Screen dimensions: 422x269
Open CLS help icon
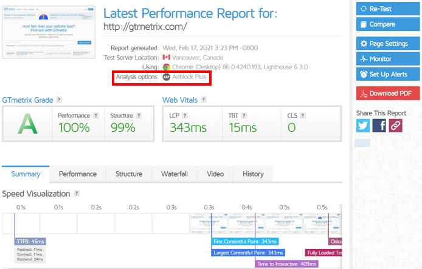(302, 115)
